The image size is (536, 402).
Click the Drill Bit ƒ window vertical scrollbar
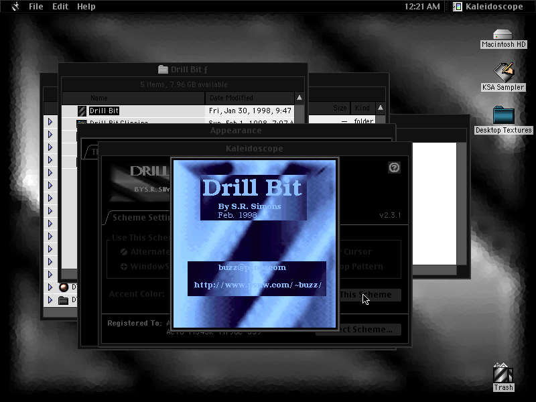click(299, 114)
